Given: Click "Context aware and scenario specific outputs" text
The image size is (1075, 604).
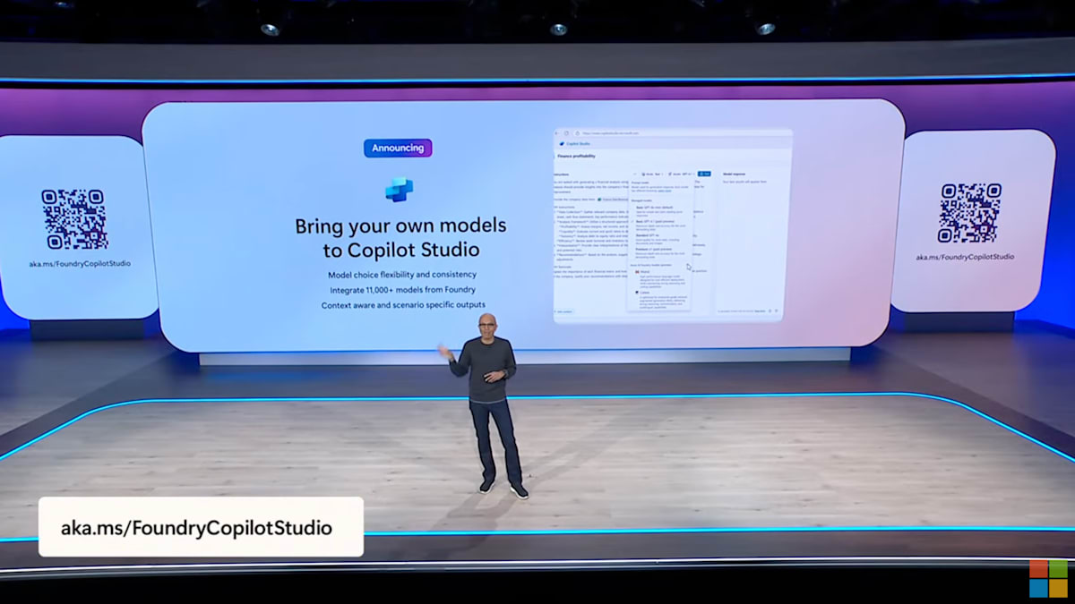Looking at the screenshot, I should click(x=403, y=305).
